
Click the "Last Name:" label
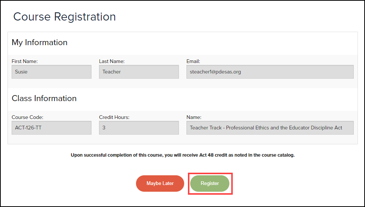(112, 61)
